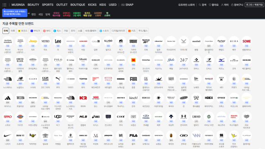Select the Reebok brand logo
Image resolution: width=265 pixels, height=149 pixels.
click(146, 41)
